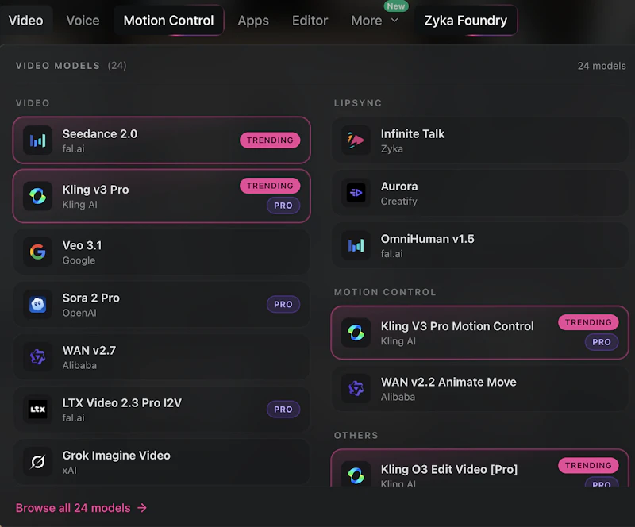The width and height of the screenshot is (635, 527).
Task: Click the PRO badge on Kling v3 Pro
Action: click(283, 206)
